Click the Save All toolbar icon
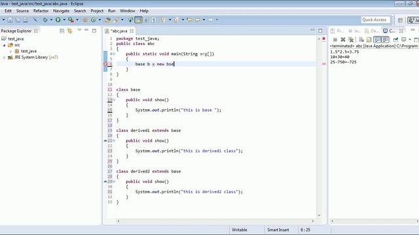Image resolution: width=419 pixels, height=235 pixels. pos(18,20)
